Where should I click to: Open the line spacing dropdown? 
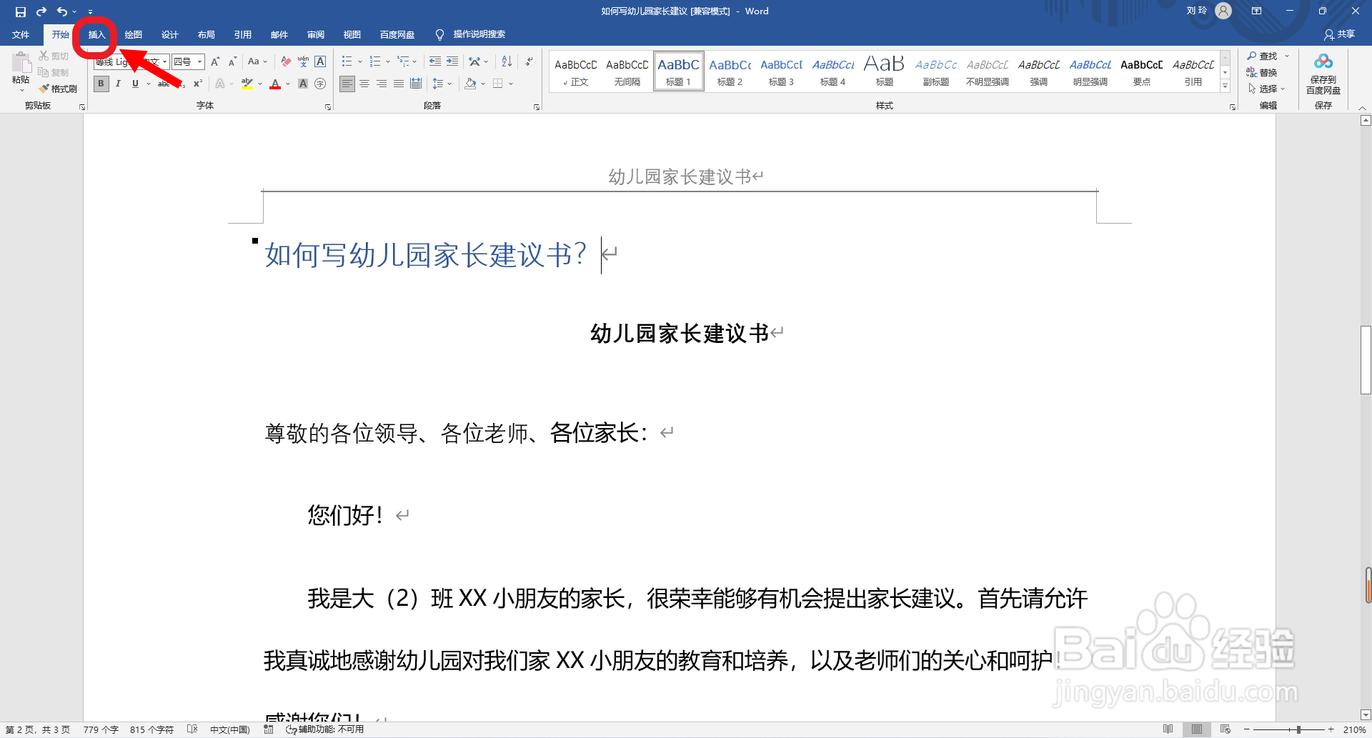pyautogui.click(x=449, y=84)
